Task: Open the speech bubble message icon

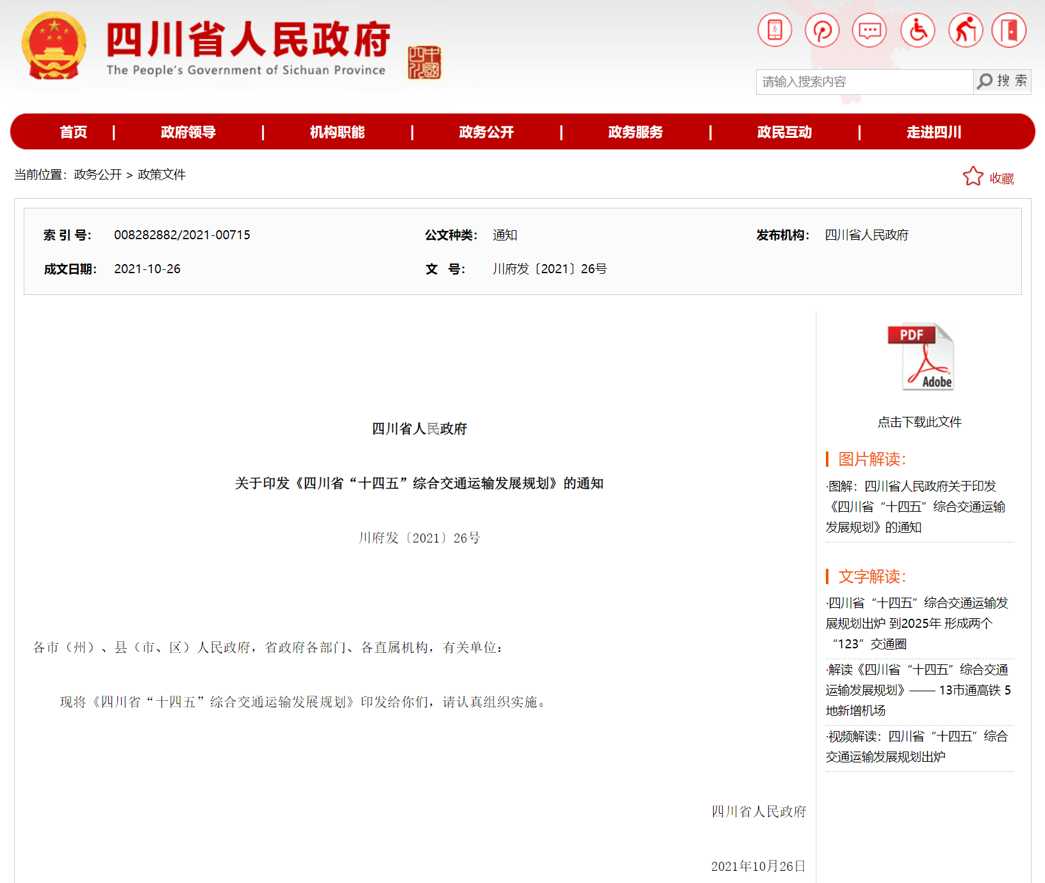Action: [x=869, y=30]
